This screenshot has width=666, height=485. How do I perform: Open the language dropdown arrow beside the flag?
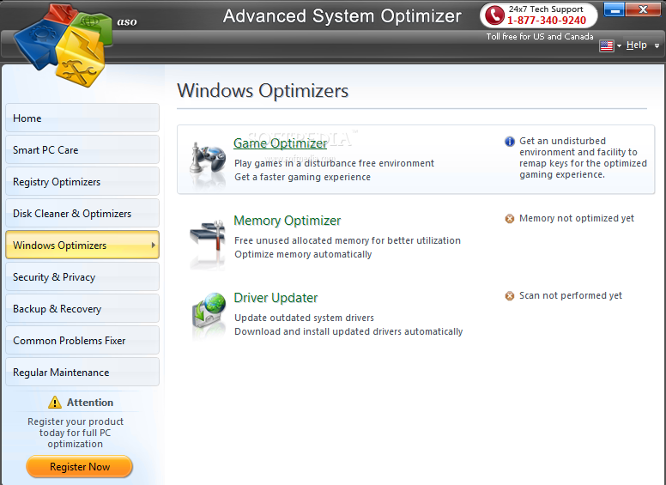click(x=619, y=45)
